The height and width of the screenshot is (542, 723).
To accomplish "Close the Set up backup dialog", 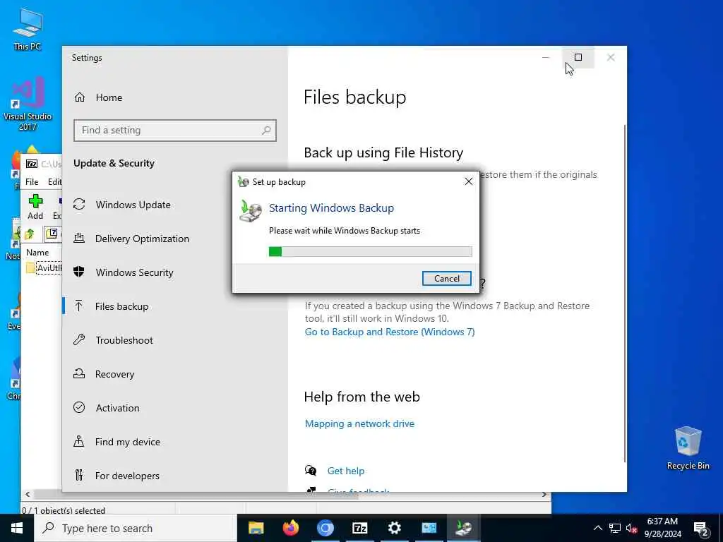I will (x=469, y=181).
